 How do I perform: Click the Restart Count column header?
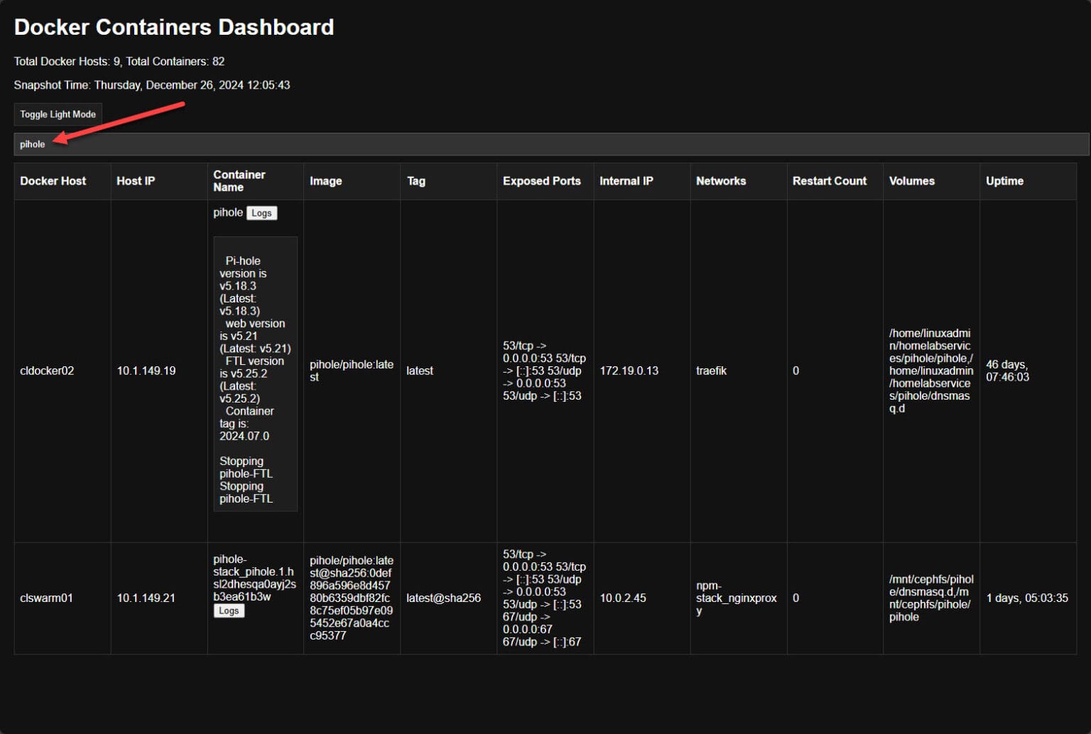tap(829, 181)
